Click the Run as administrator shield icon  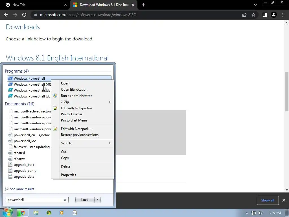[x=55, y=96]
